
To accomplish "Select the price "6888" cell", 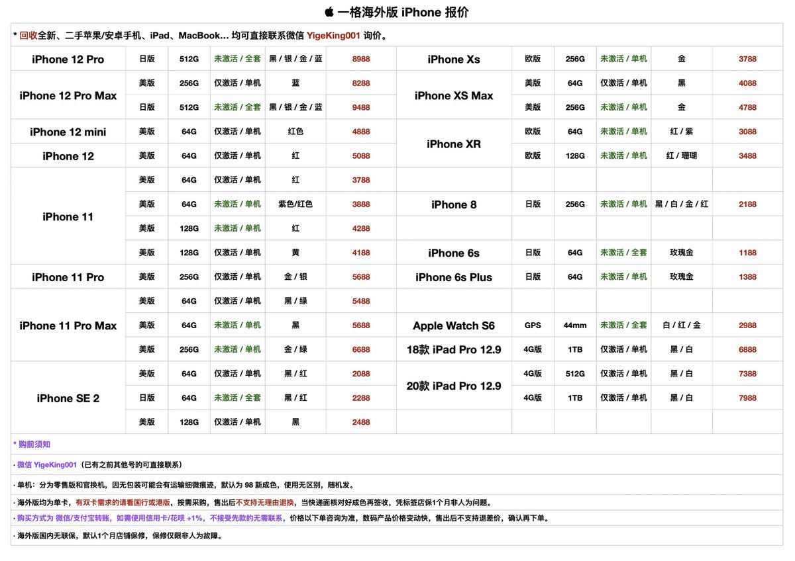I will pyautogui.click(x=747, y=349).
